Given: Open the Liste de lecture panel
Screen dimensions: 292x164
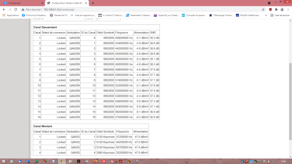Looking at the screenshot, I should tap(280, 15).
